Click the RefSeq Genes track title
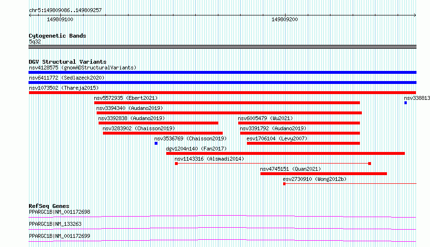This screenshot has width=430, height=247. click(49, 206)
